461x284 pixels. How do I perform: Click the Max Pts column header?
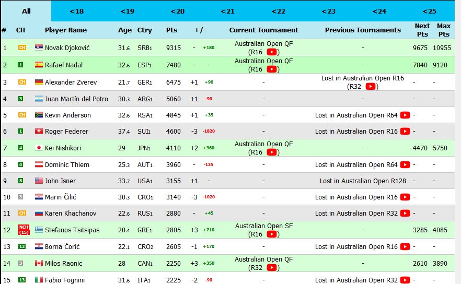click(x=444, y=30)
